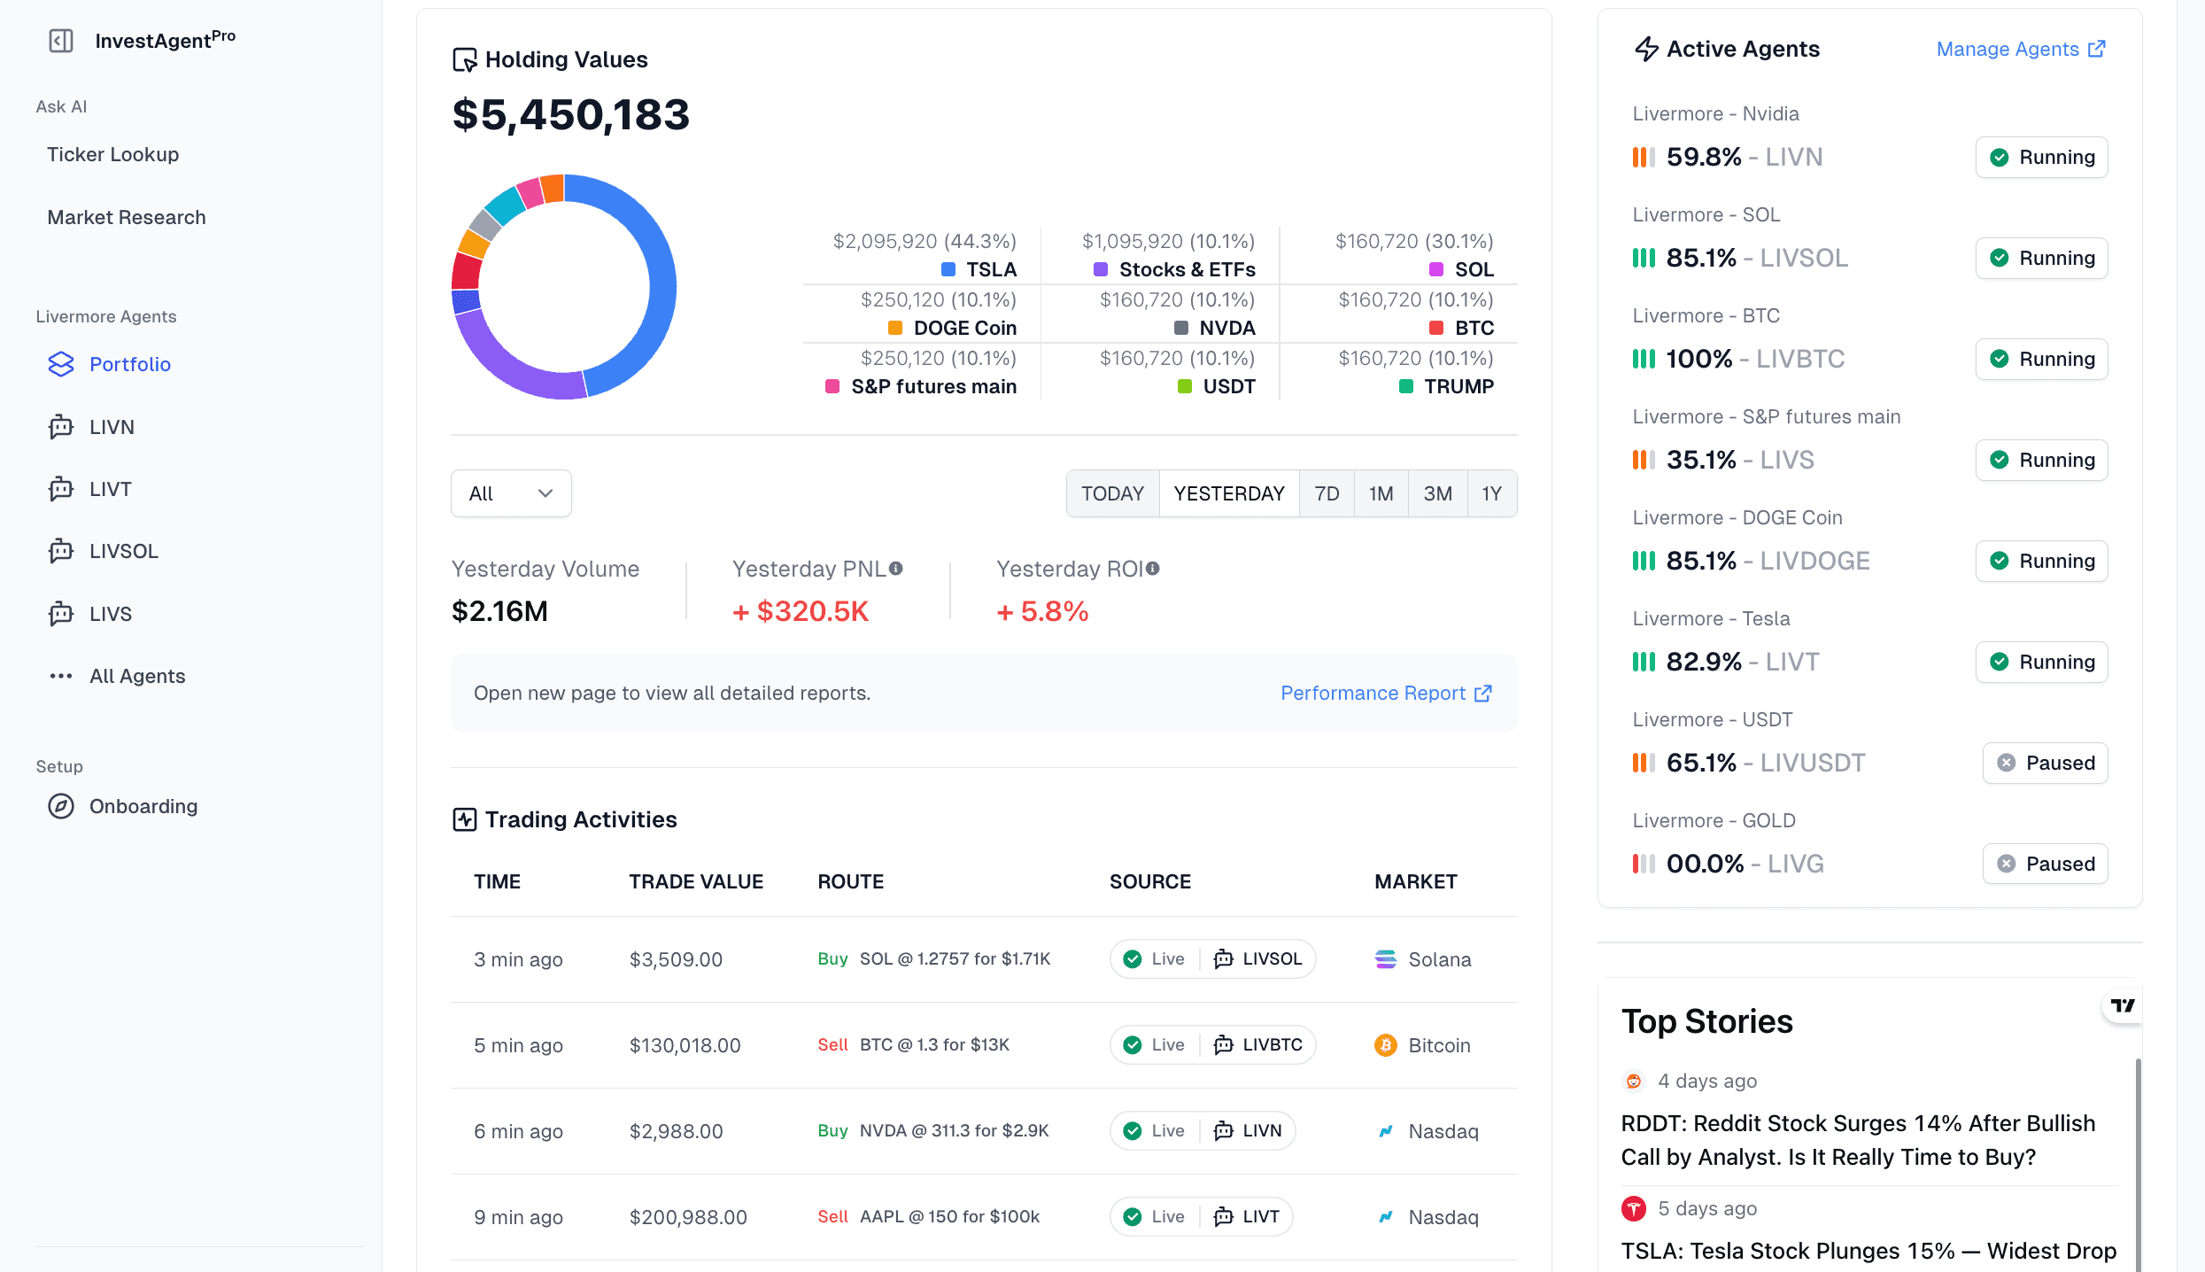This screenshot has width=2205, height=1272.
Task: Open Onboarding via the compass icon
Action: click(60, 806)
